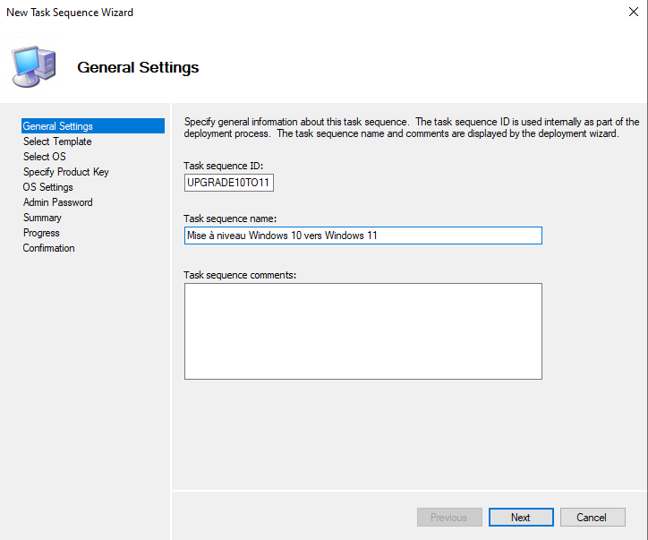Click the Task sequence comments label
This screenshot has height=540, width=648.
coord(239,274)
